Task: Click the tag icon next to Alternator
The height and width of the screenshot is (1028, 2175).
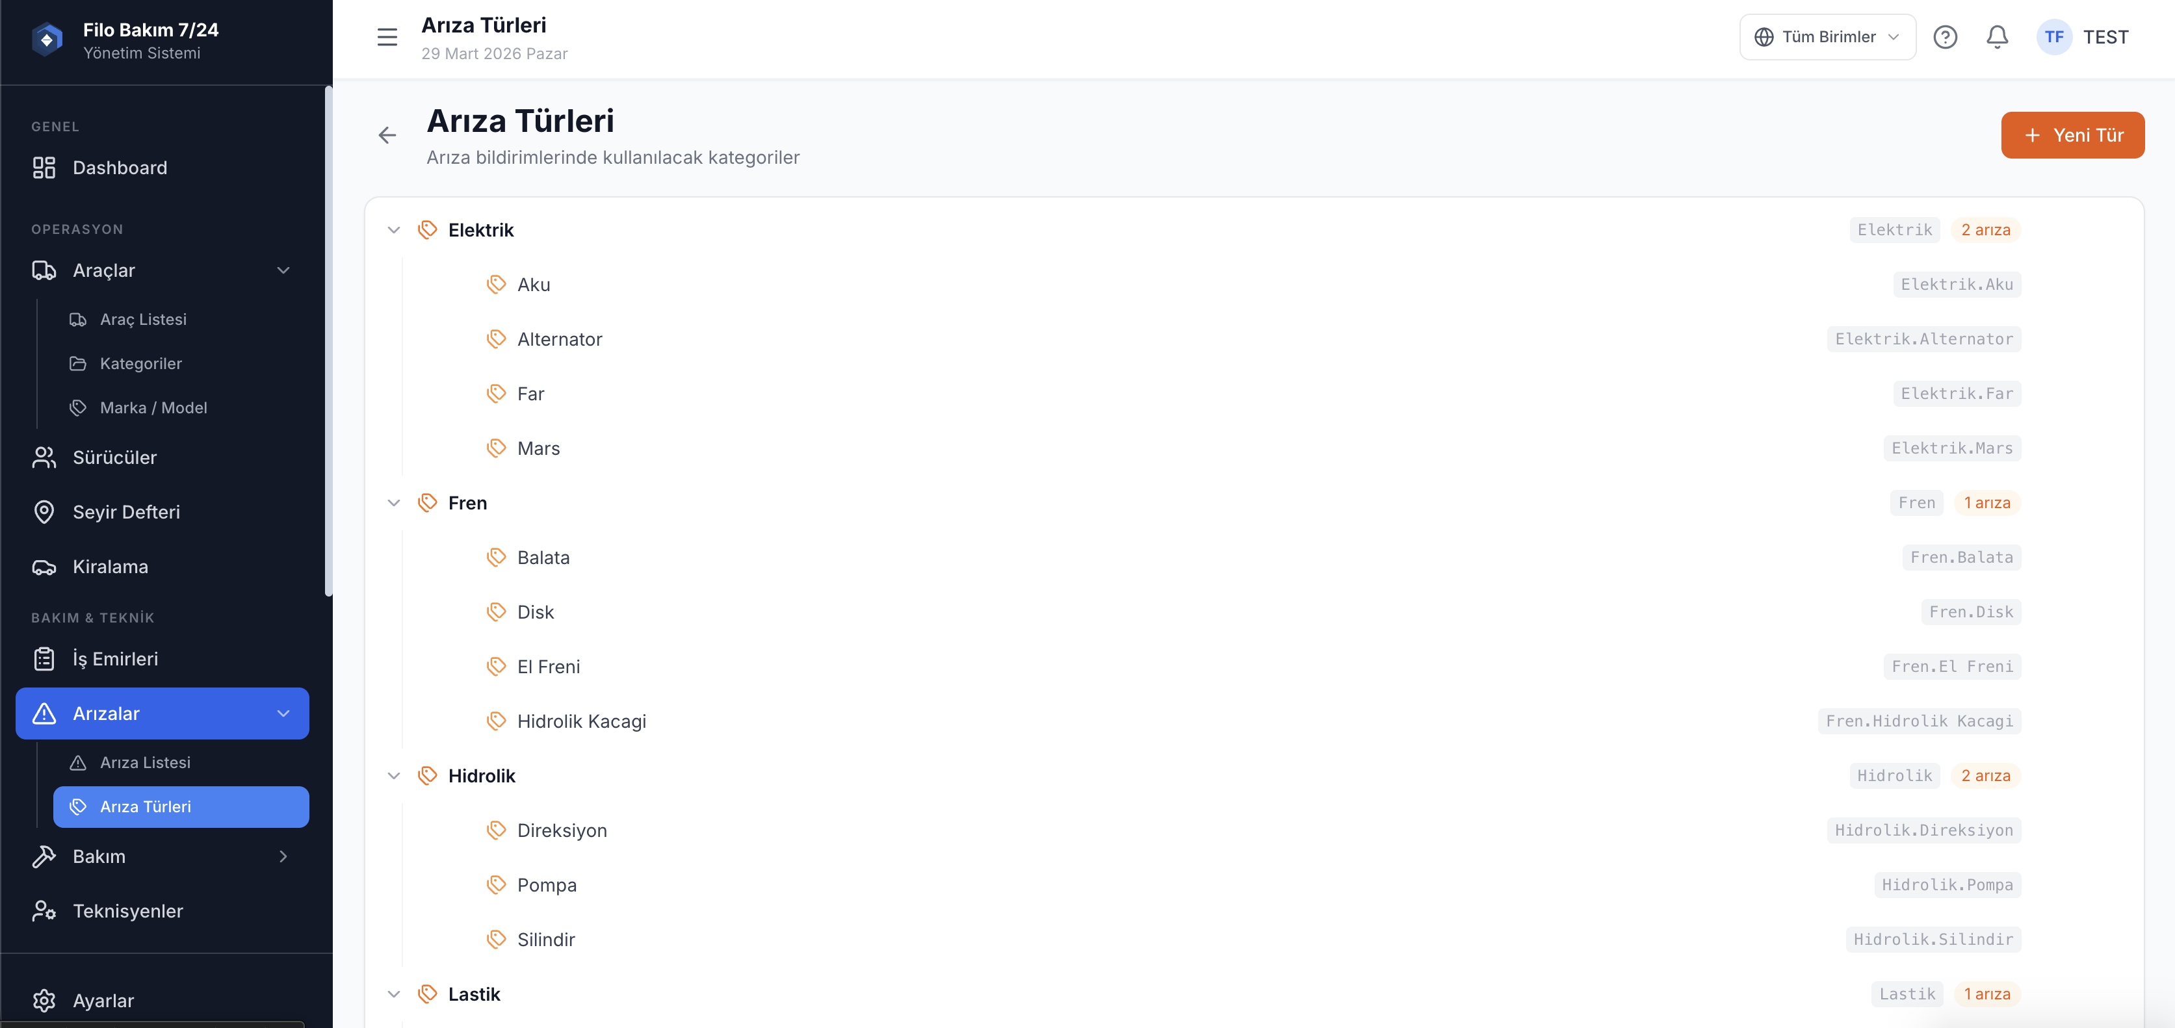Action: coord(497,339)
